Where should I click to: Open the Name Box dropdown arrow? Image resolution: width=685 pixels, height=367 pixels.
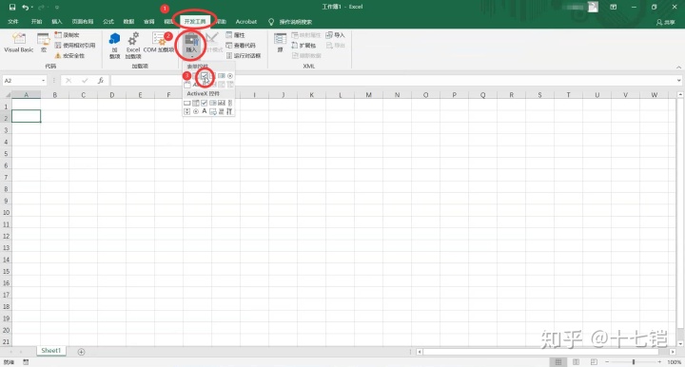click(x=43, y=80)
